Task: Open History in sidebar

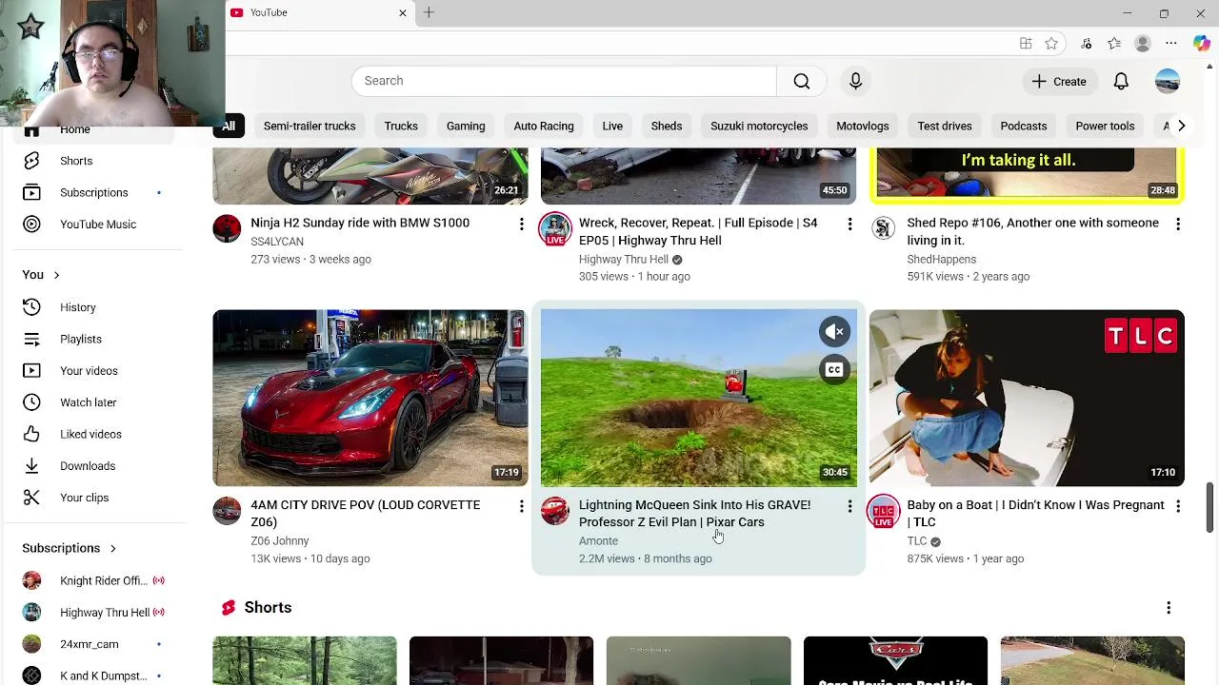Action: pos(93,307)
